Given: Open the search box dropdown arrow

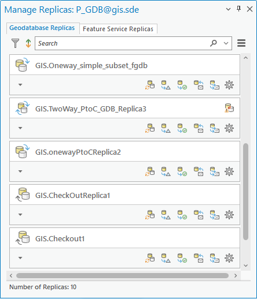Looking at the screenshot, I should coord(226,43).
